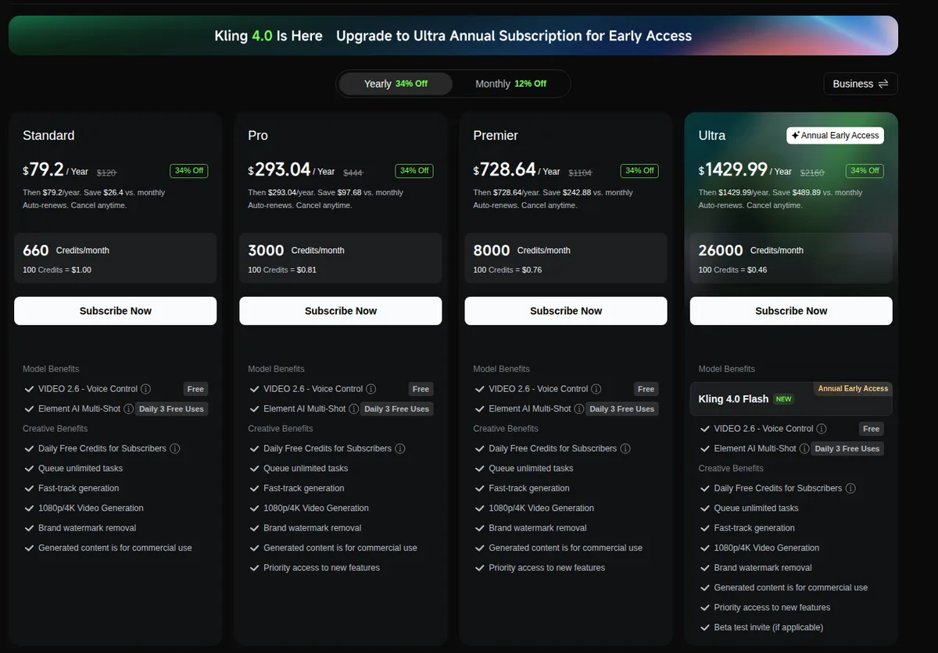
Task: Click the 26000 Credits/month text
Action: 751,251
